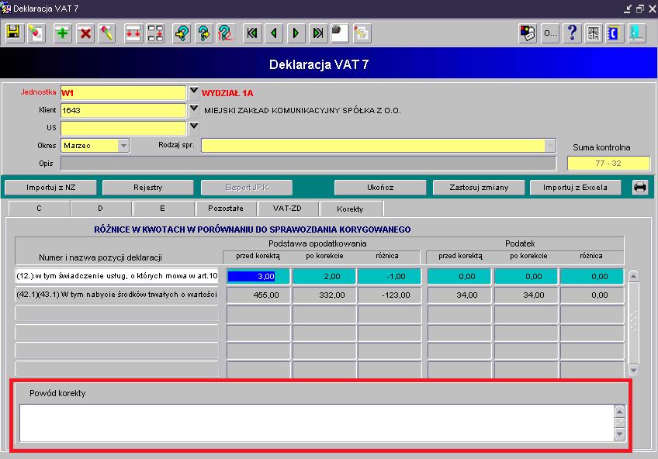Click the cell with value 332,00
The image size is (658, 459).
324,295
